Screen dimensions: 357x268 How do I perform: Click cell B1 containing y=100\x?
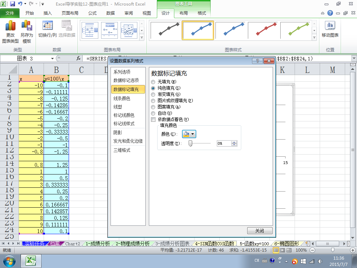(56, 79)
